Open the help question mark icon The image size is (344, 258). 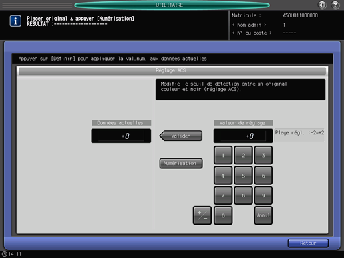tap(335, 5)
